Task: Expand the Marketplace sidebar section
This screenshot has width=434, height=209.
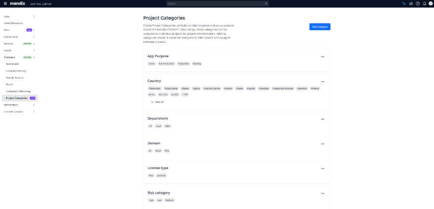Action: click(34, 105)
